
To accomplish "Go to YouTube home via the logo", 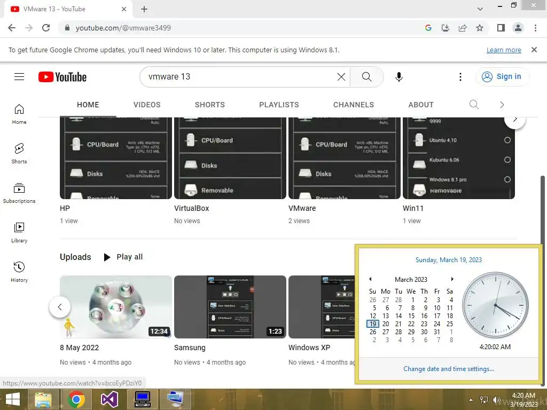I will click(x=62, y=77).
